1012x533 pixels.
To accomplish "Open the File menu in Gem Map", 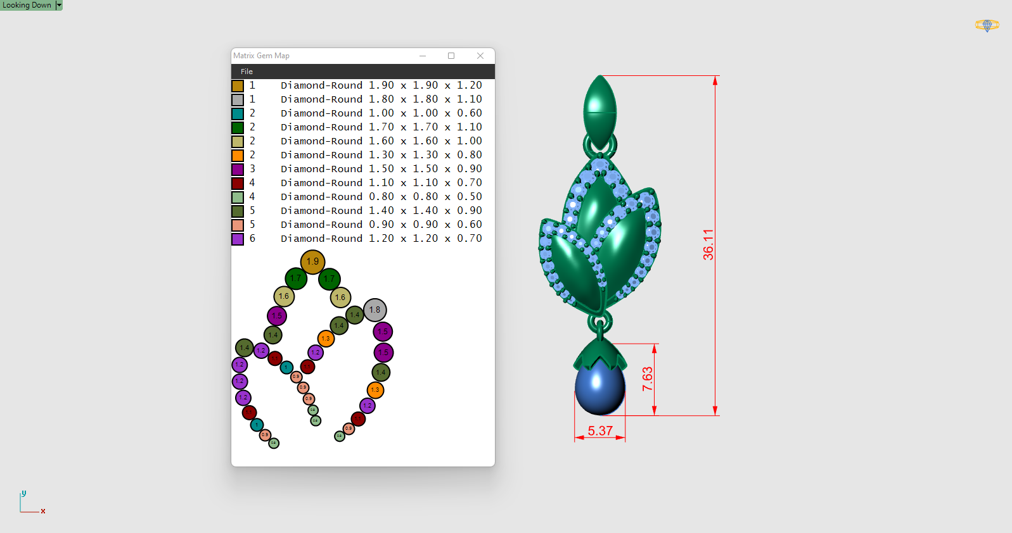I will [247, 72].
